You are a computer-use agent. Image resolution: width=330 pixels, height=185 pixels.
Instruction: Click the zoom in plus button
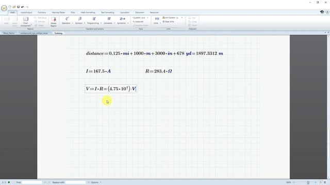pyautogui.click(x=316, y=182)
